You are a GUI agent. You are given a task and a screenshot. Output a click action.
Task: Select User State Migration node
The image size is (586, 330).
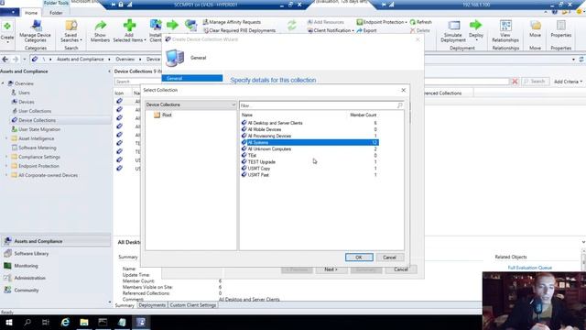click(39, 129)
